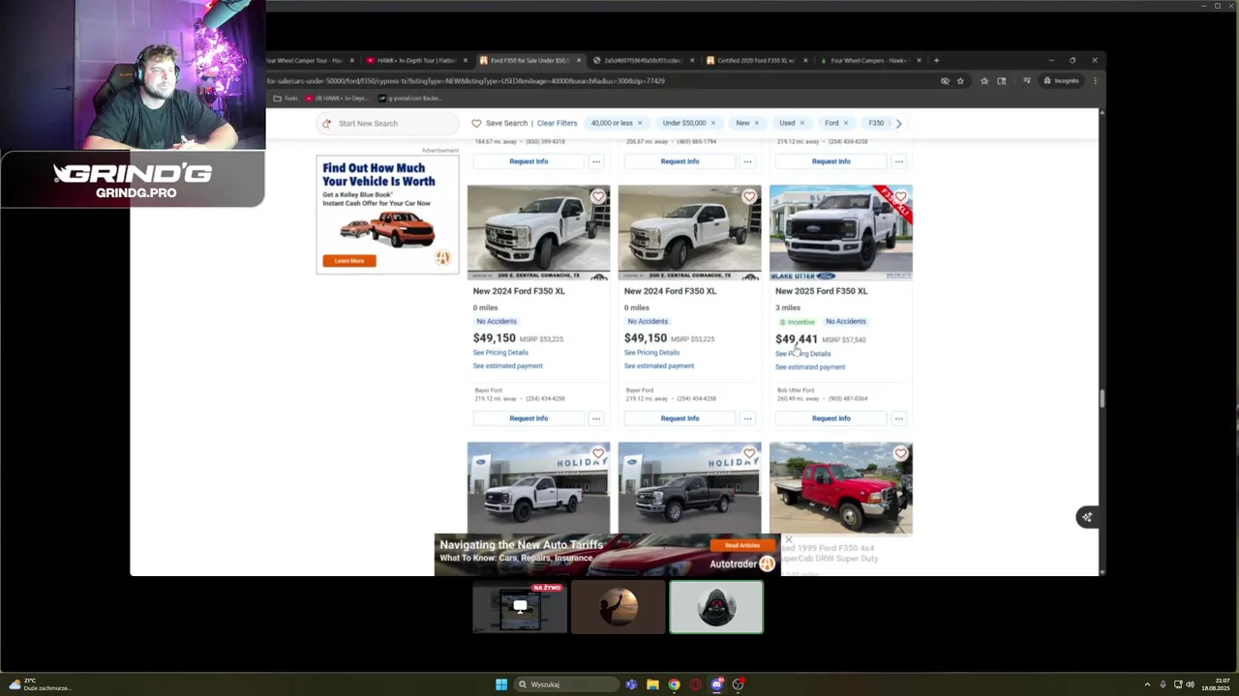
Task: Open Chrome's three-dot menu
Action: click(x=1095, y=81)
